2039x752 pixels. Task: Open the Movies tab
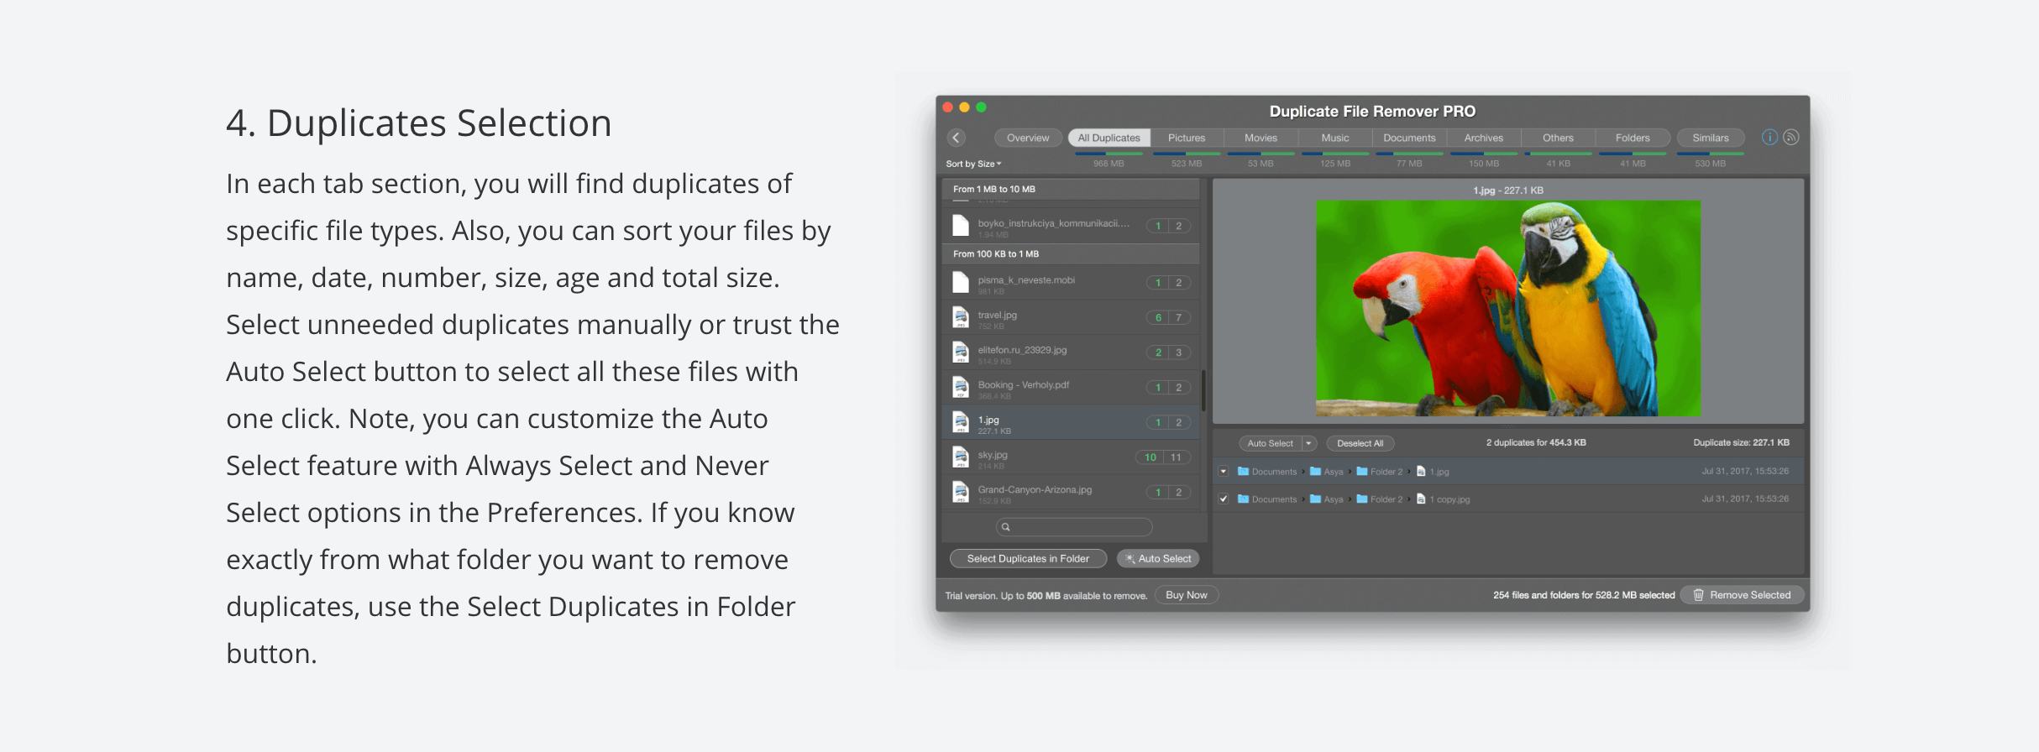click(1261, 138)
